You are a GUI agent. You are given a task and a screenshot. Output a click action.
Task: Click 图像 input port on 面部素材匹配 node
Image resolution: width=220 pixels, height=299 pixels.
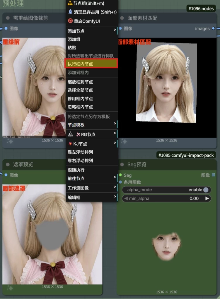[x=120, y=28]
